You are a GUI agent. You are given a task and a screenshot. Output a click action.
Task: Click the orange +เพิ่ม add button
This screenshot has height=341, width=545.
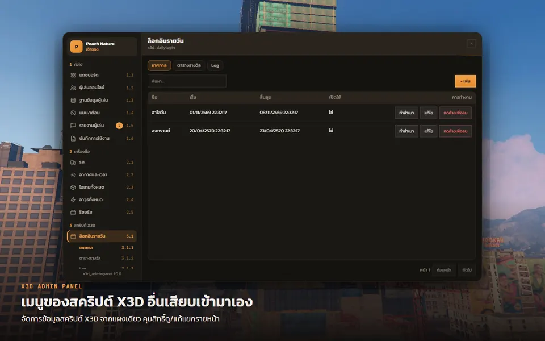coord(465,81)
